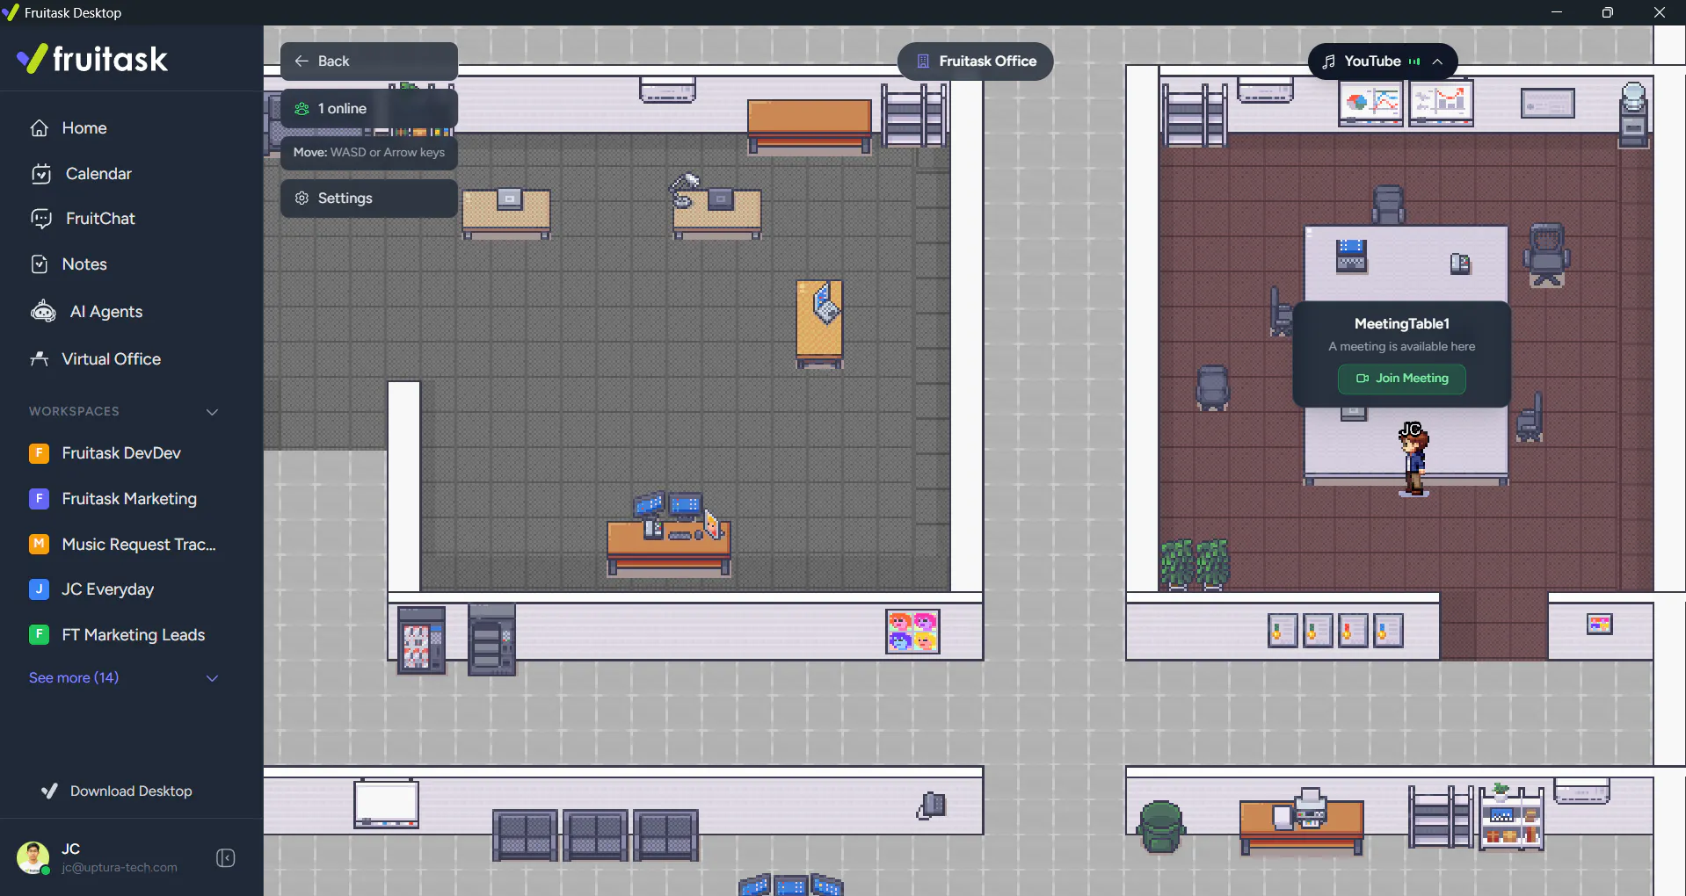Click the Settings gear icon
Image resolution: width=1686 pixels, height=896 pixels.
tap(302, 199)
